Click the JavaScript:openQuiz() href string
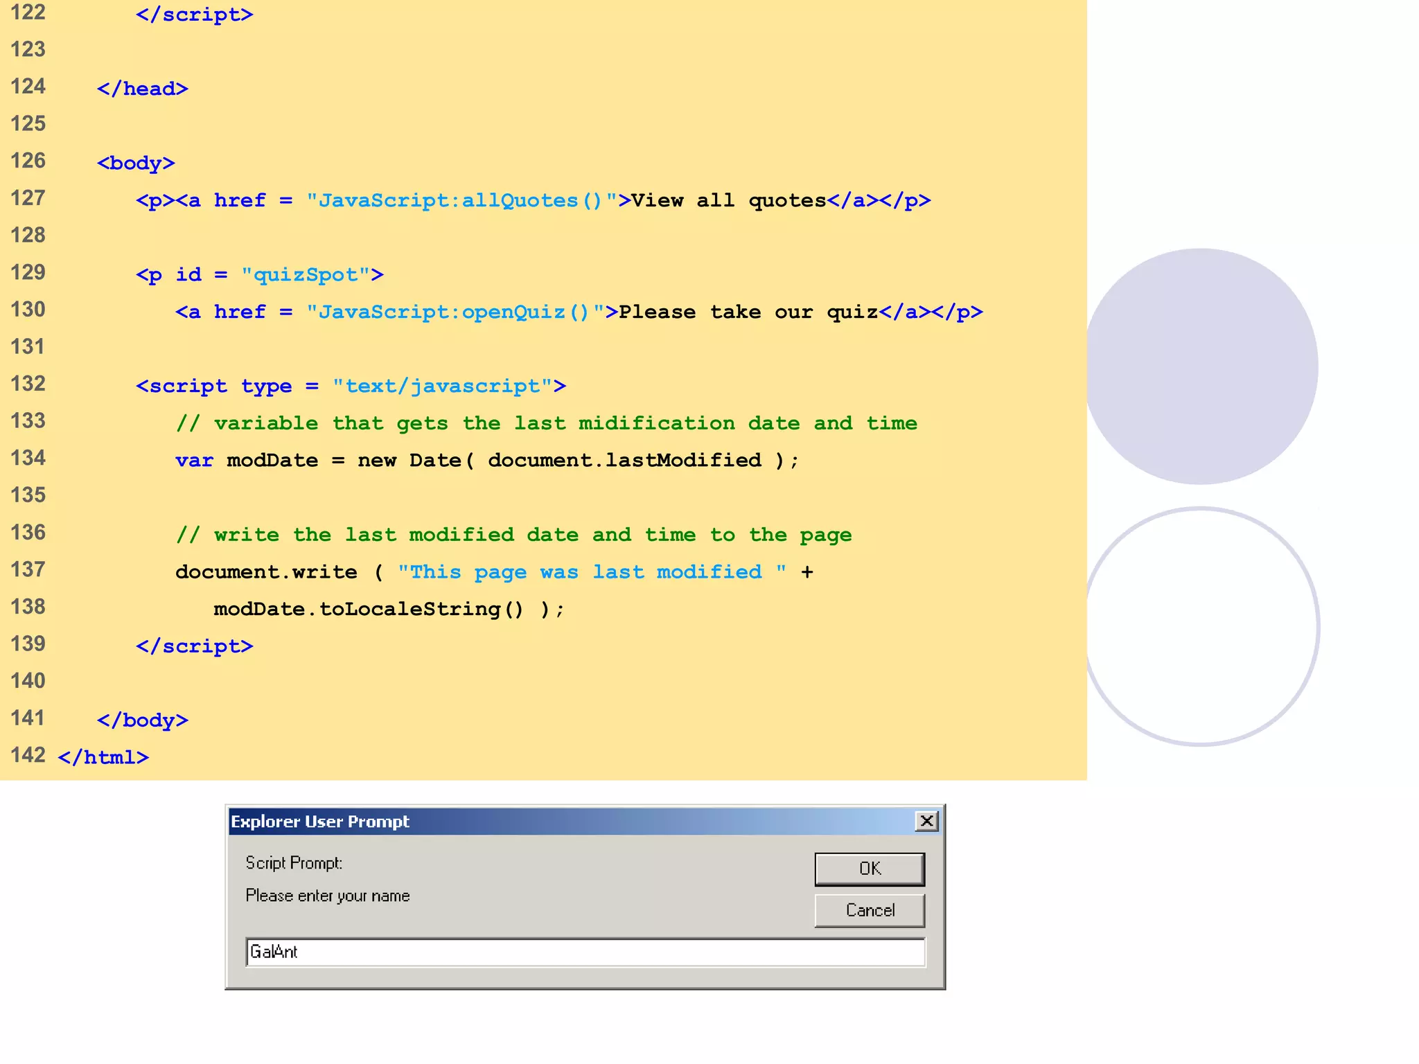Screen dimensions: 1419x1064 click(x=455, y=312)
